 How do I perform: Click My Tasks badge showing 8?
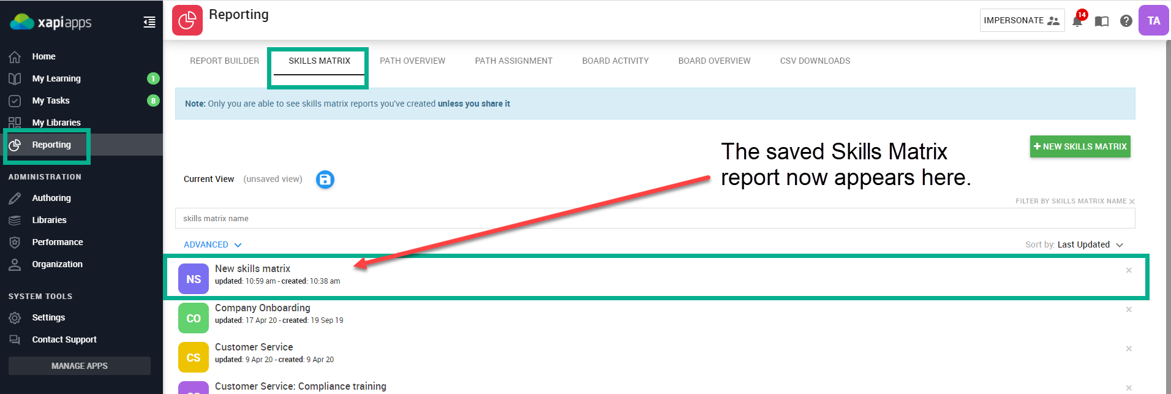[x=153, y=100]
